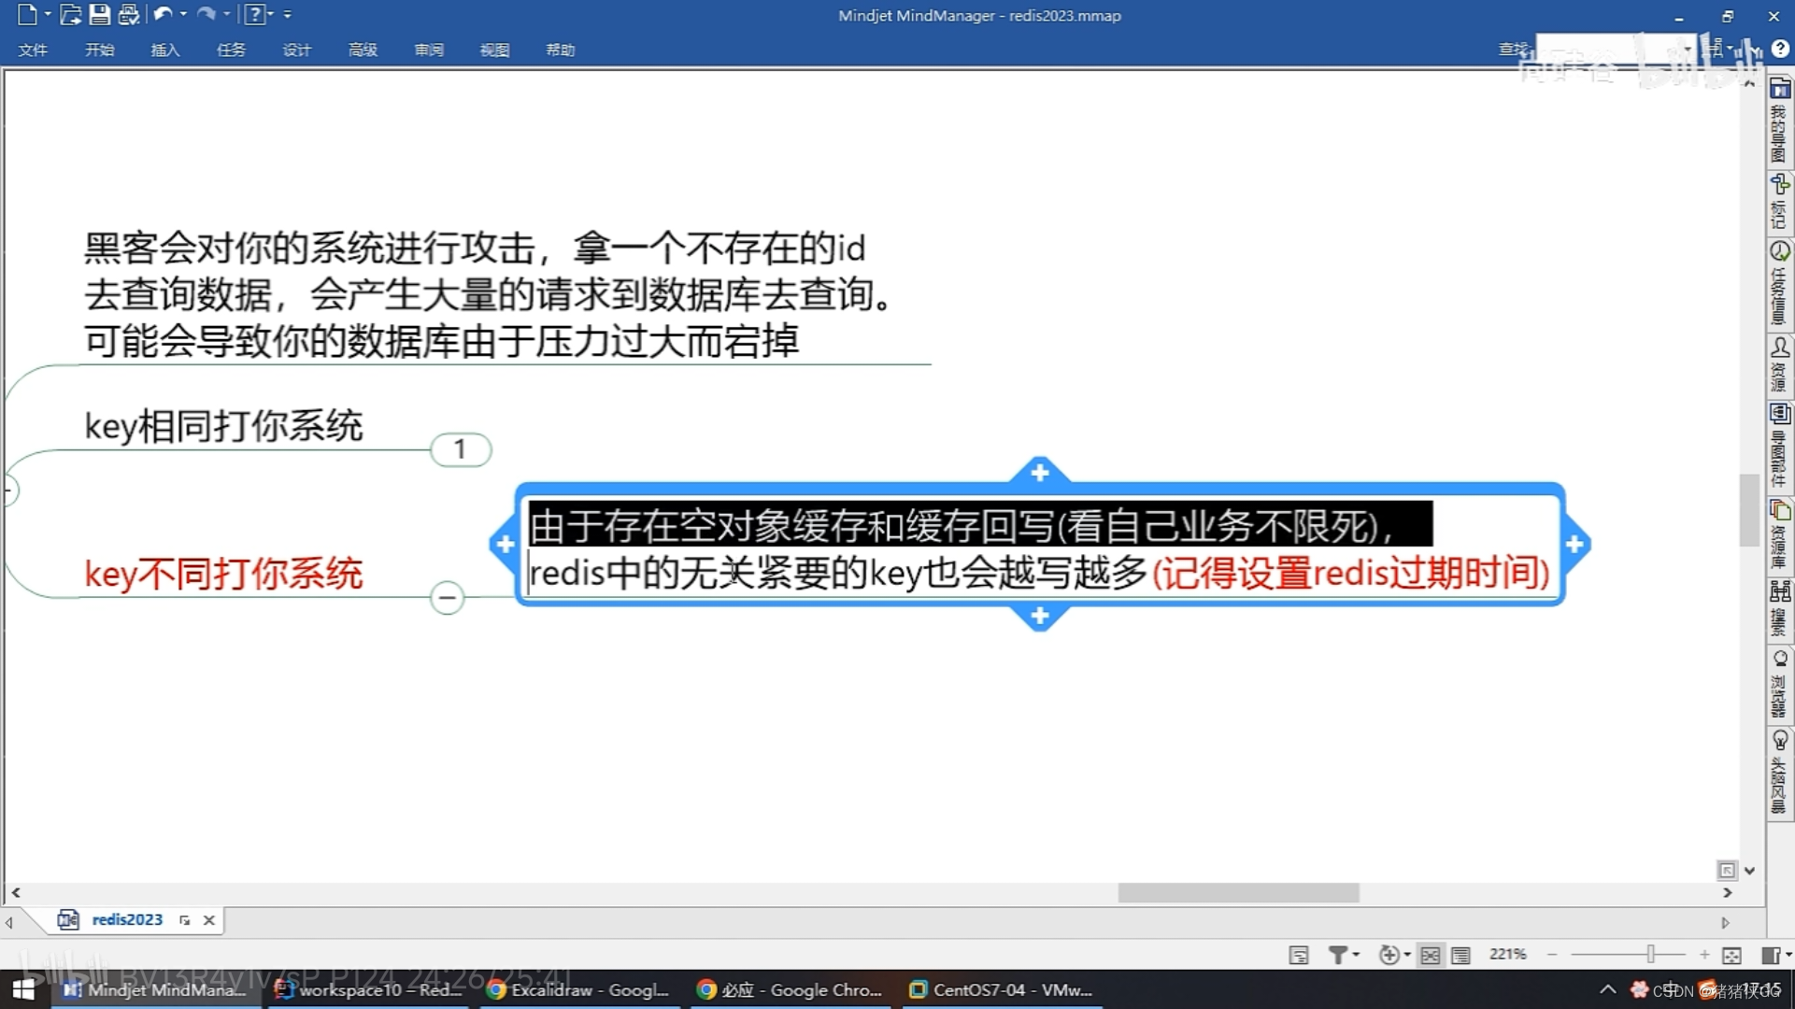Toggle the outline view button in status bar
Screen dimensions: 1795x1009
click(1460, 955)
